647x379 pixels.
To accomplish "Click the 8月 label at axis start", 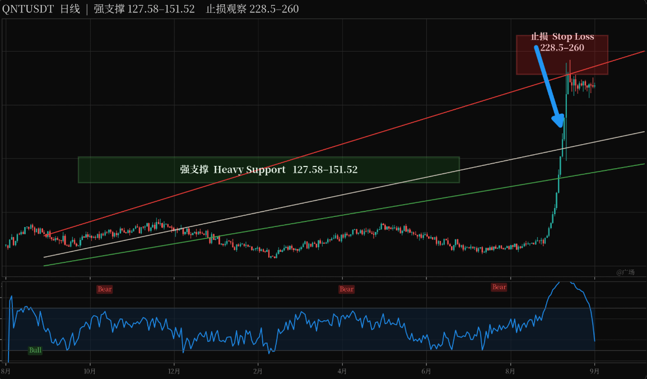I will [6, 371].
